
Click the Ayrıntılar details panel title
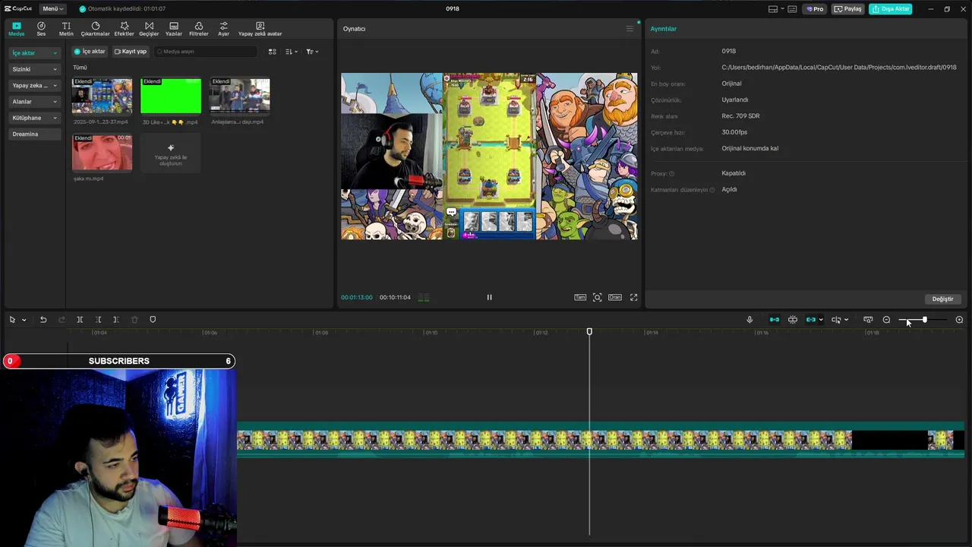[663, 29]
